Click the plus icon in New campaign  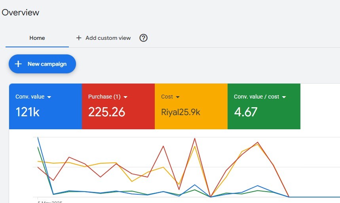18,64
